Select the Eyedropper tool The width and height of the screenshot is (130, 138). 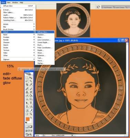click(31, 111)
